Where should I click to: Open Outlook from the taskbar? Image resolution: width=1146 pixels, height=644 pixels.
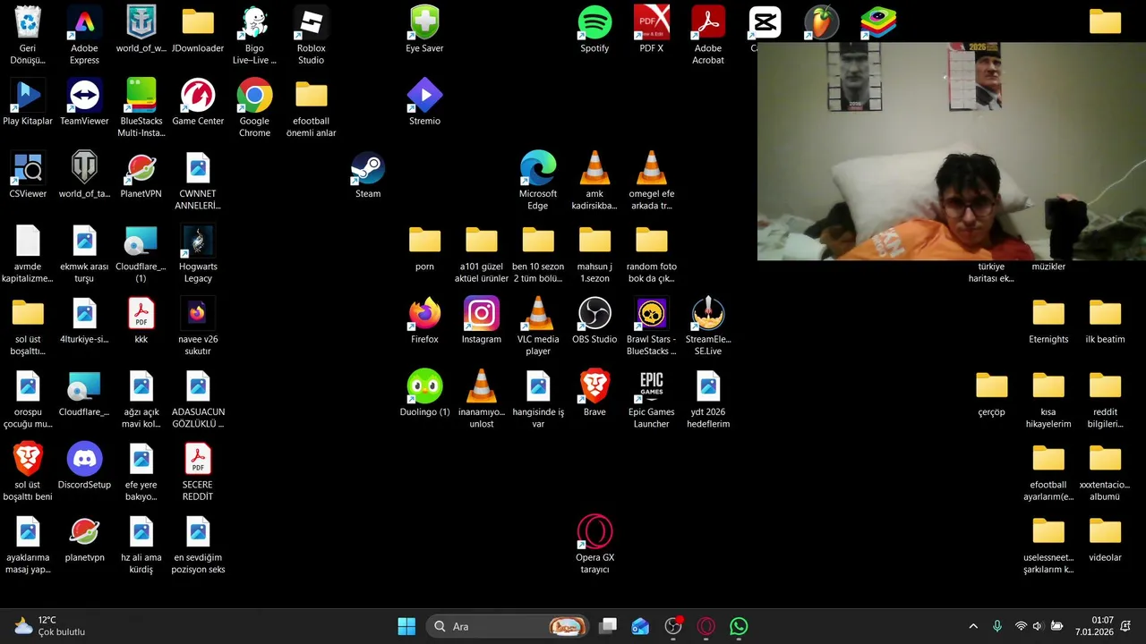click(x=640, y=626)
